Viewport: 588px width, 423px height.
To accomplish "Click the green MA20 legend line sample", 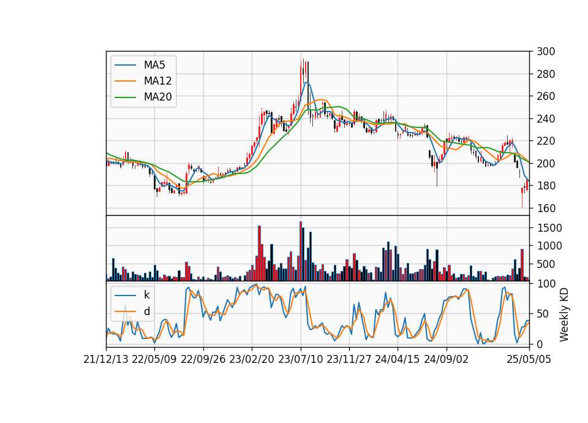I will 125,97.
